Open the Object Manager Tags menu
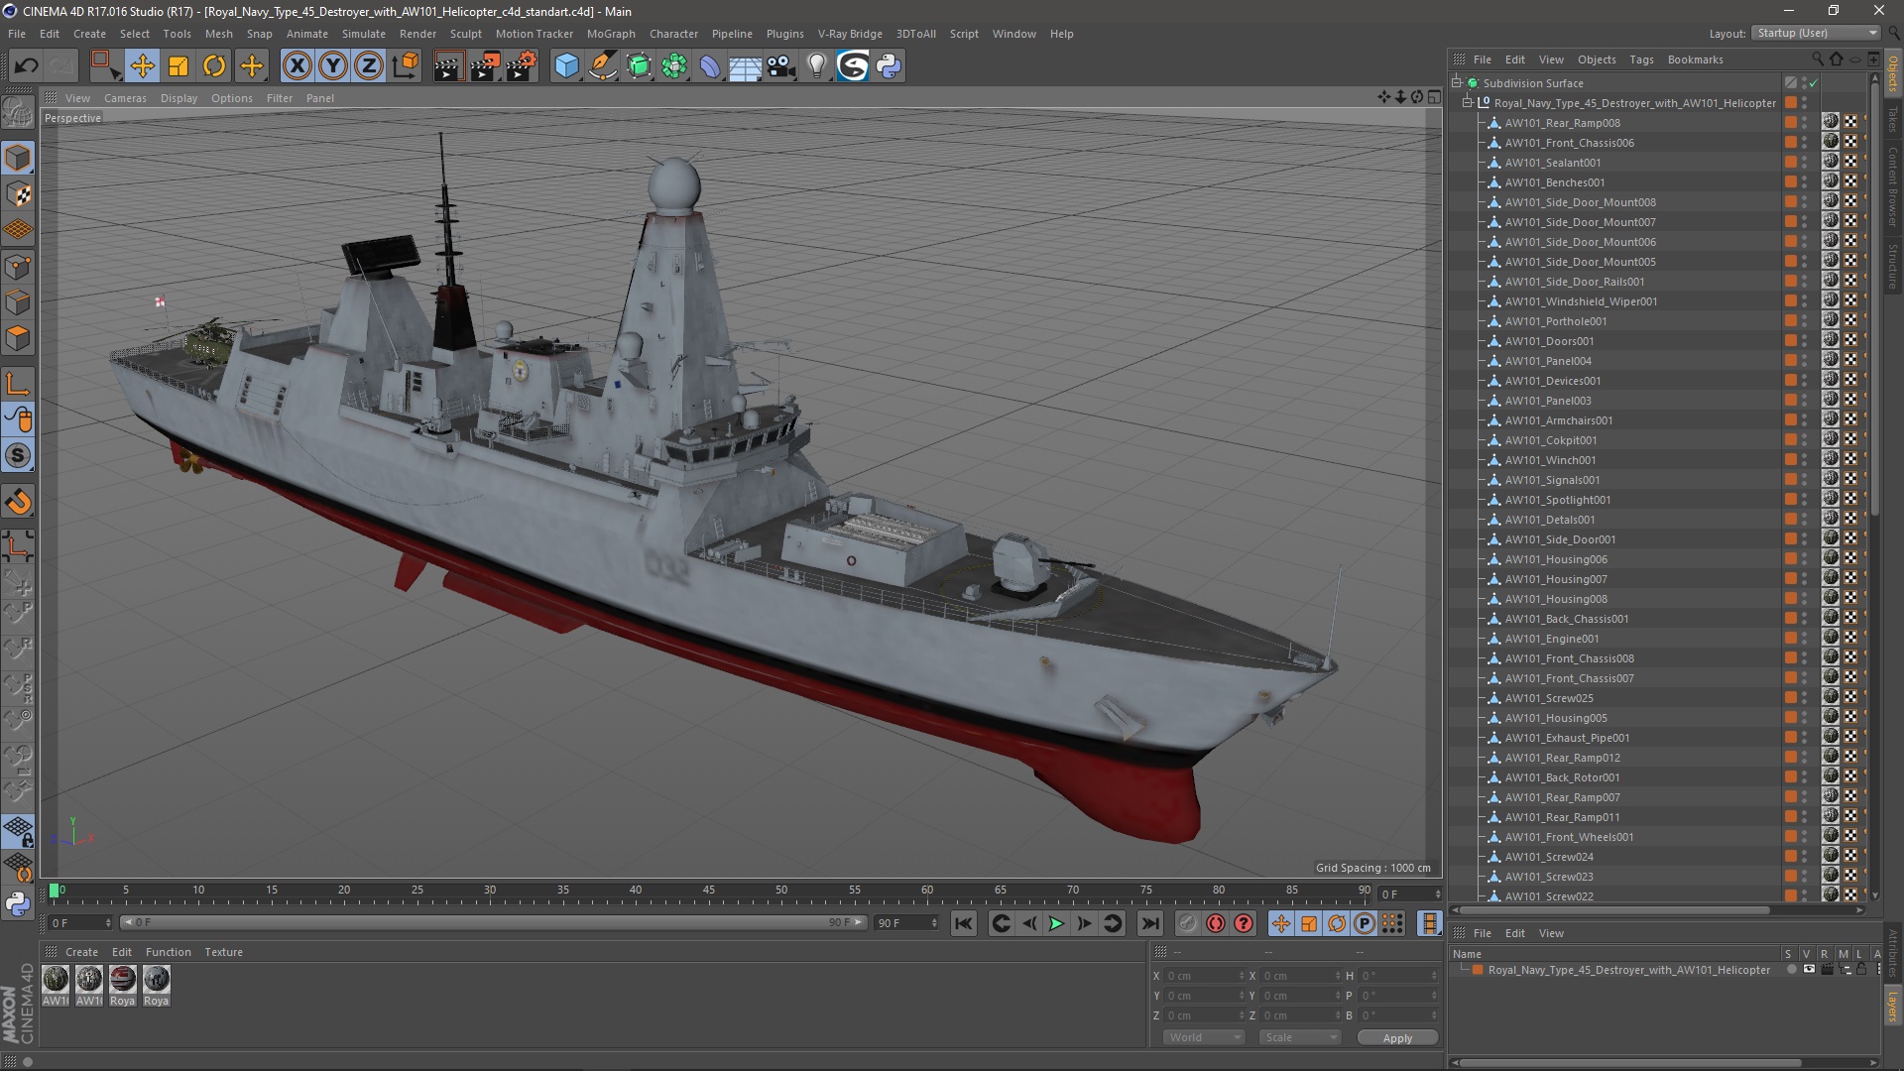 [1641, 59]
